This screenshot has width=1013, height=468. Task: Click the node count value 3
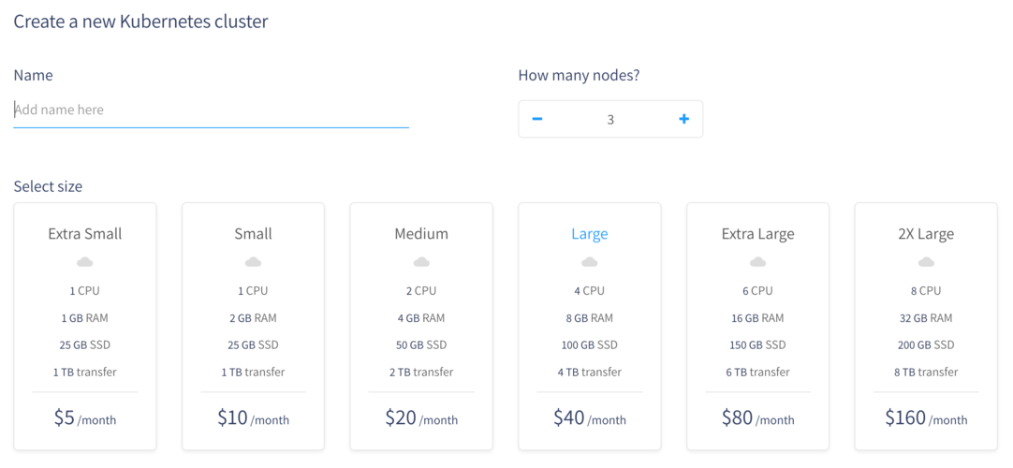click(610, 120)
